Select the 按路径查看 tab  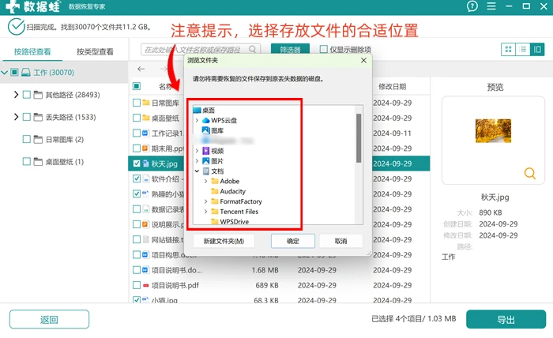tap(32, 52)
